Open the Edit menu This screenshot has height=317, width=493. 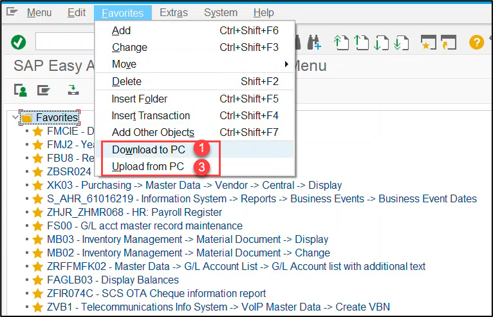[77, 13]
